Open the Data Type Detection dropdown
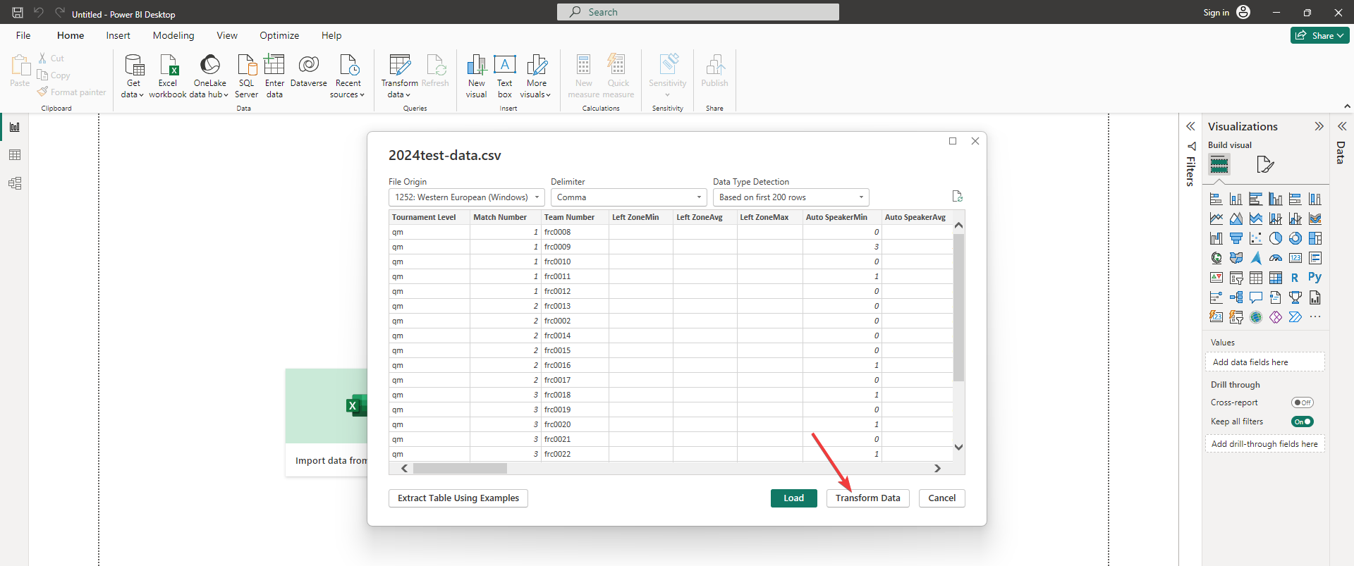 point(791,197)
